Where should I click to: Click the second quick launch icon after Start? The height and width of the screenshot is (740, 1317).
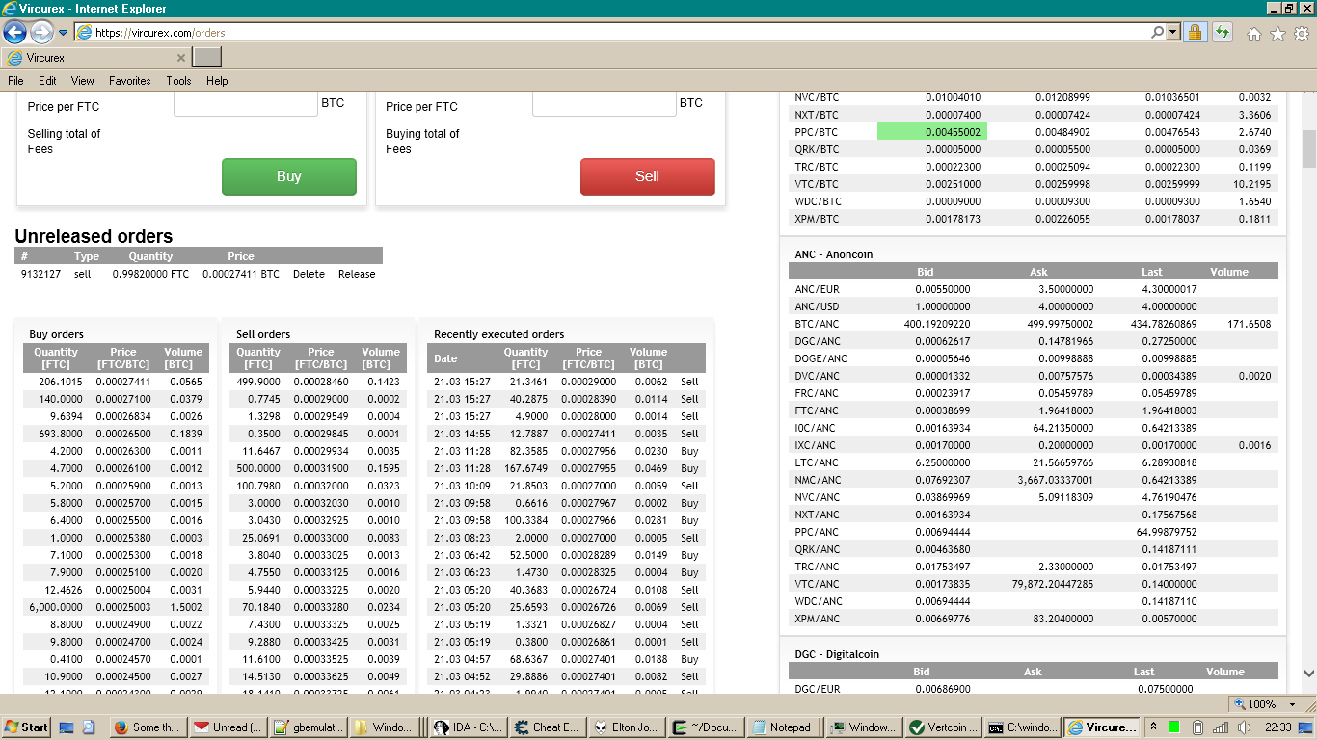click(x=88, y=727)
